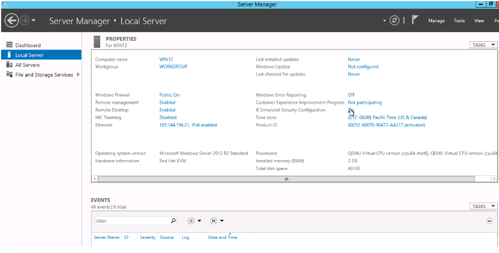This screenshot has width=499, height=253.
Task: Sort events by Log column
Action: point(185,237)
